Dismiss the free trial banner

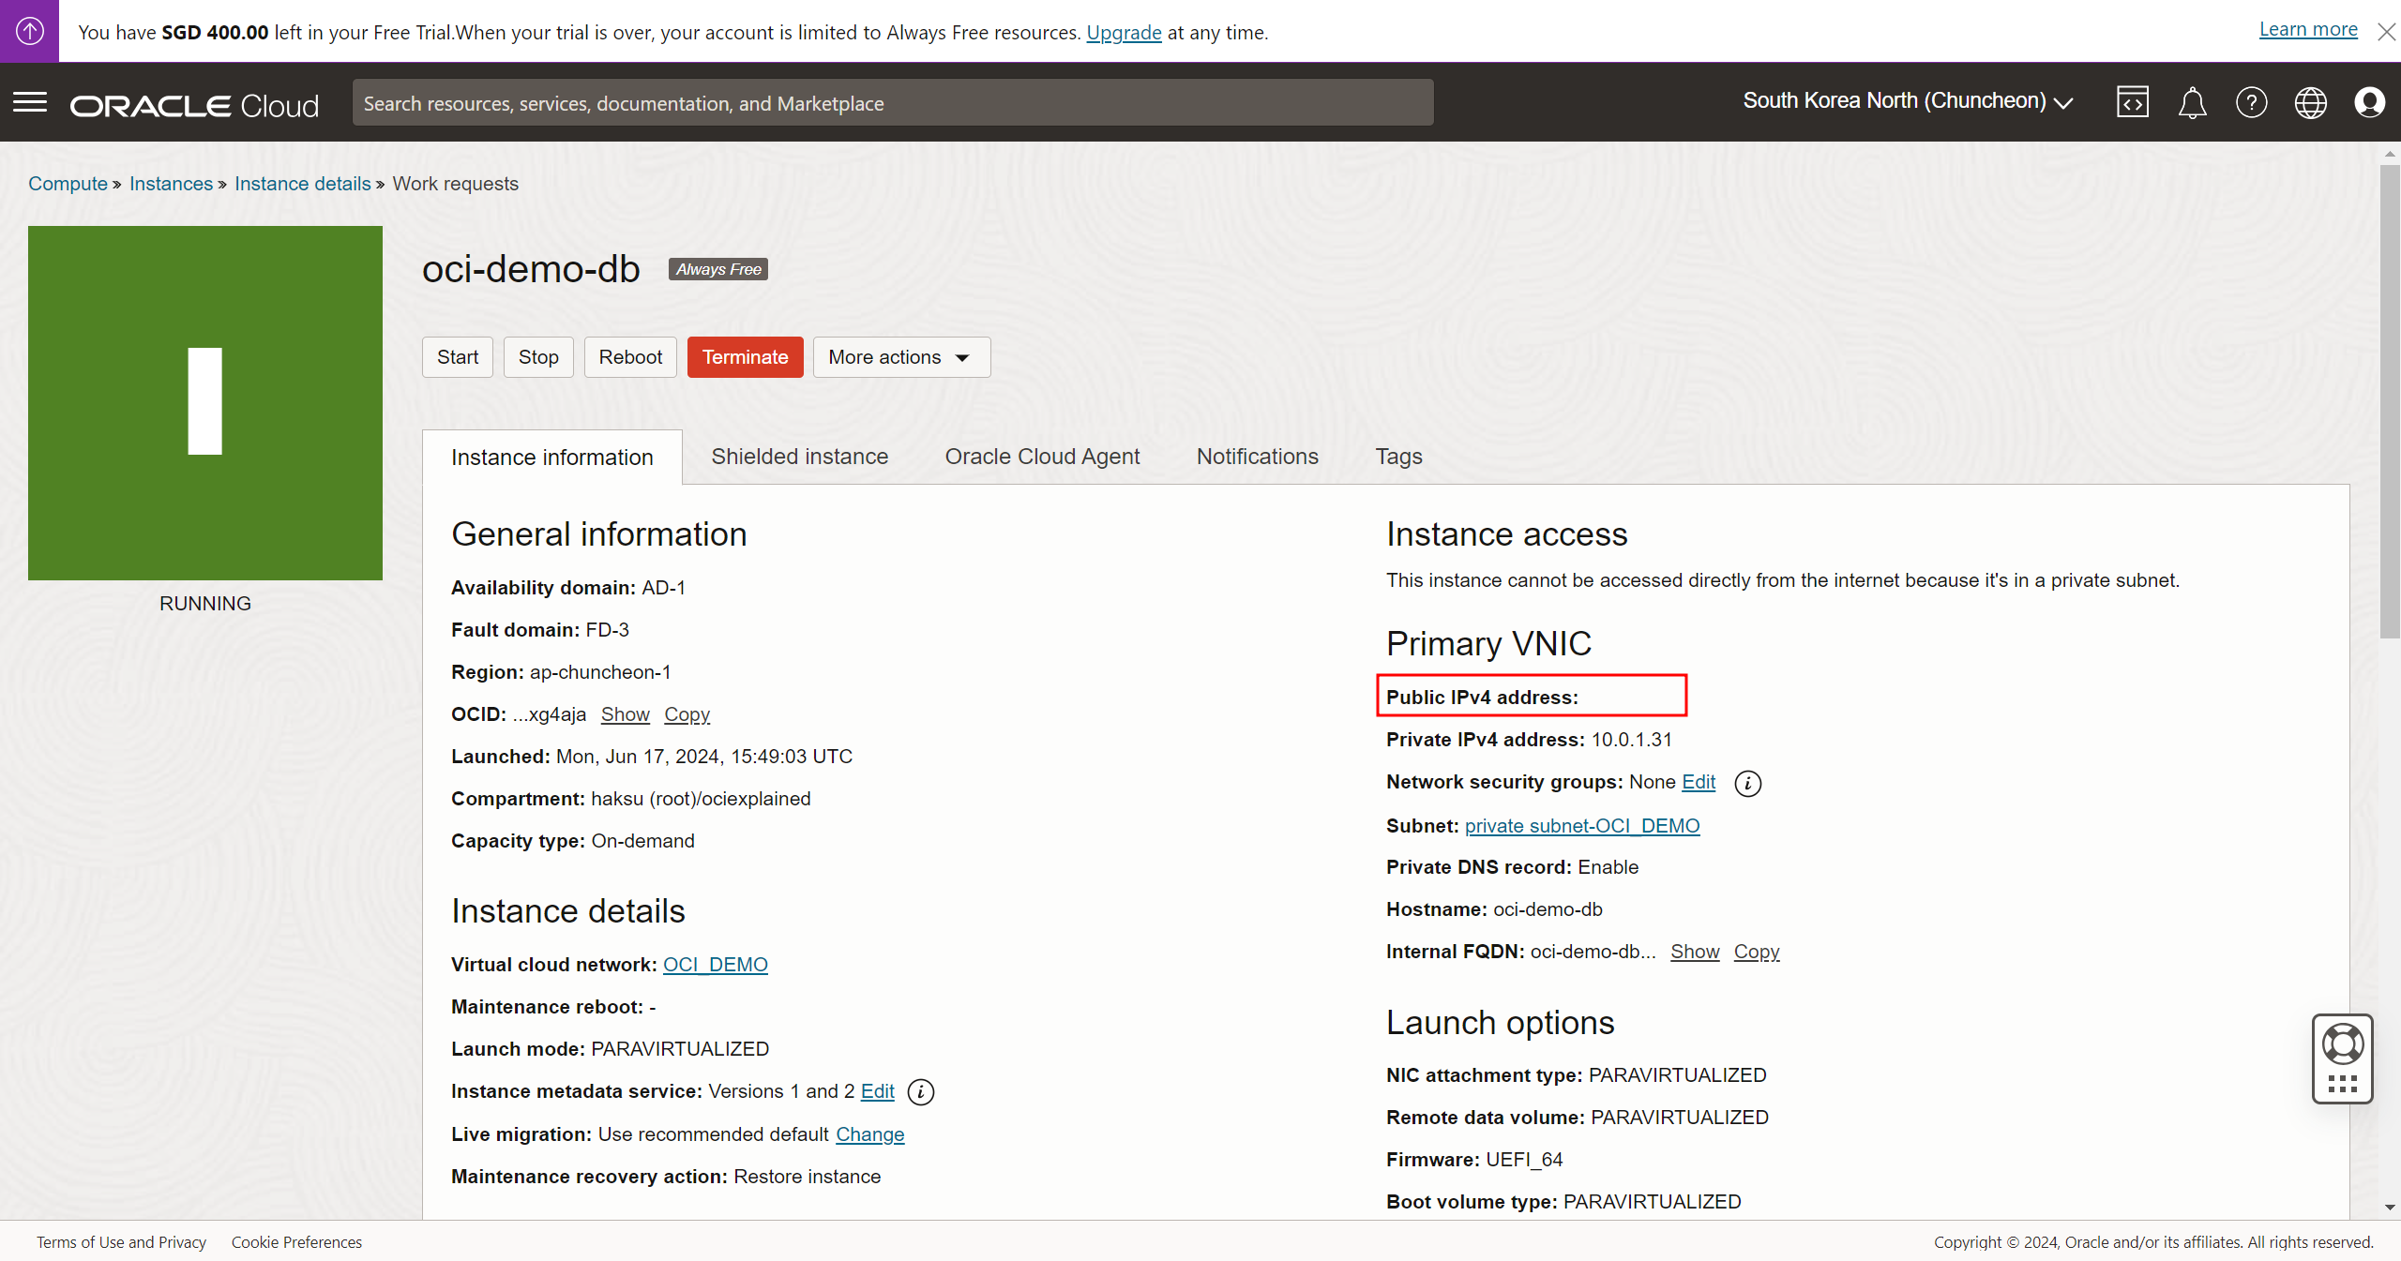click(2386, 32)
